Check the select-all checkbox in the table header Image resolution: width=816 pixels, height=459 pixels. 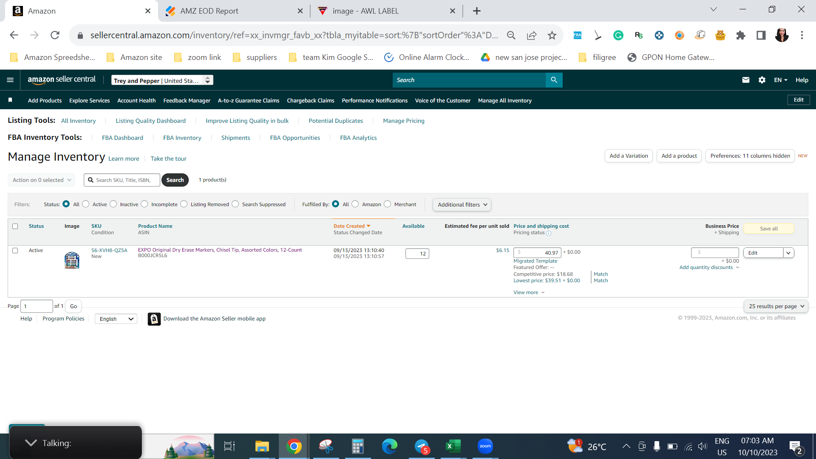pos(15,227)
